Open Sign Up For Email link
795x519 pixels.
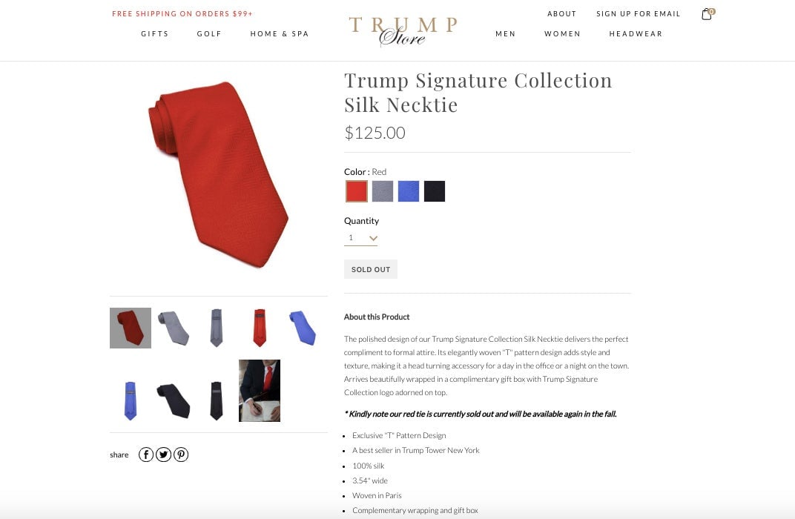pos(639,13)
